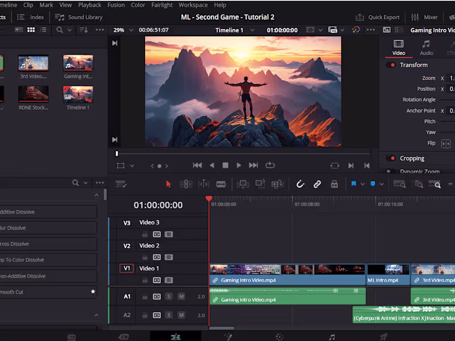Toggle the Linked Selection chain icon
The width and height of the screenshot is (455, 341).
coord(317,184)
